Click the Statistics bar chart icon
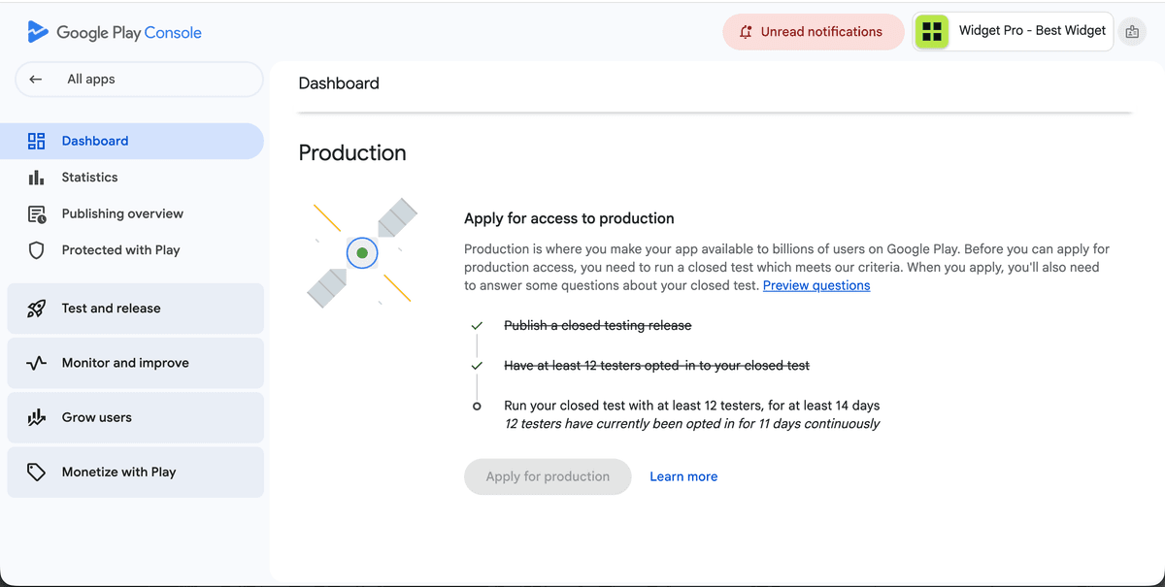Image resolution: width=1165 pixels, height=587 pixels. (37, 178)
